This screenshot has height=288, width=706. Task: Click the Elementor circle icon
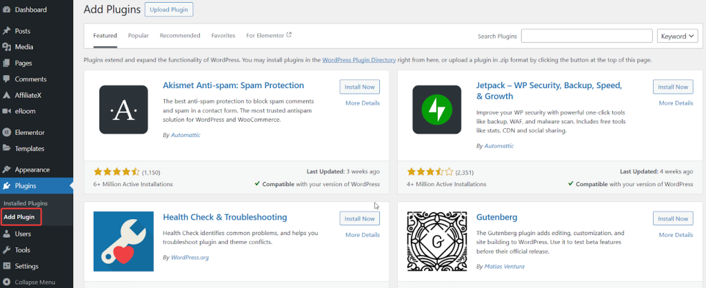6,132
